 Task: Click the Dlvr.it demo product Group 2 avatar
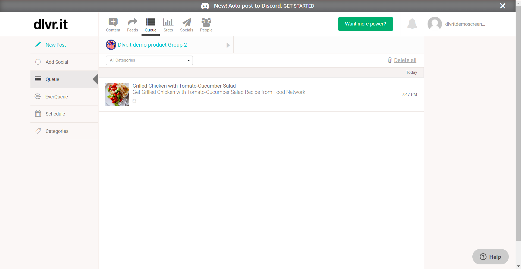(x=111, y=45)
